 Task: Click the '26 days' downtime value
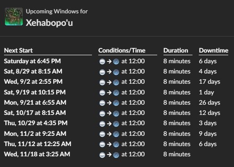coord(209,102)
